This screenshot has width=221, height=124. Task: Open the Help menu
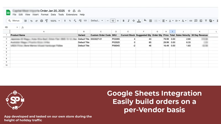[x=82, y=15]
